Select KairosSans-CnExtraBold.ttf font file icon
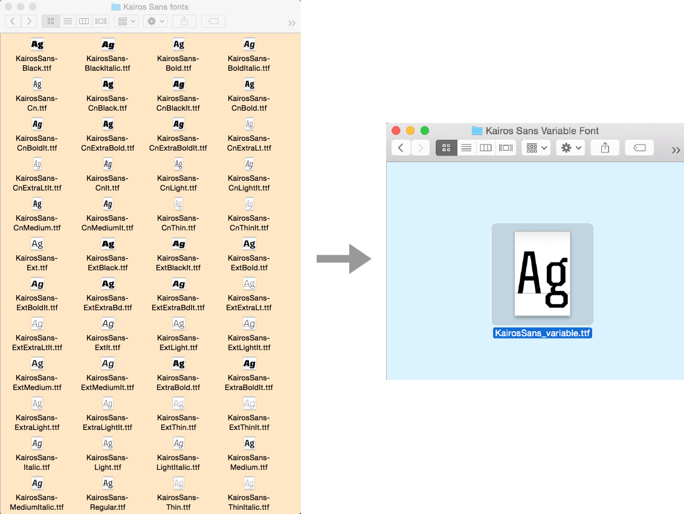The image size is (684, 514). pyautogui.click(x=108, y=124)
